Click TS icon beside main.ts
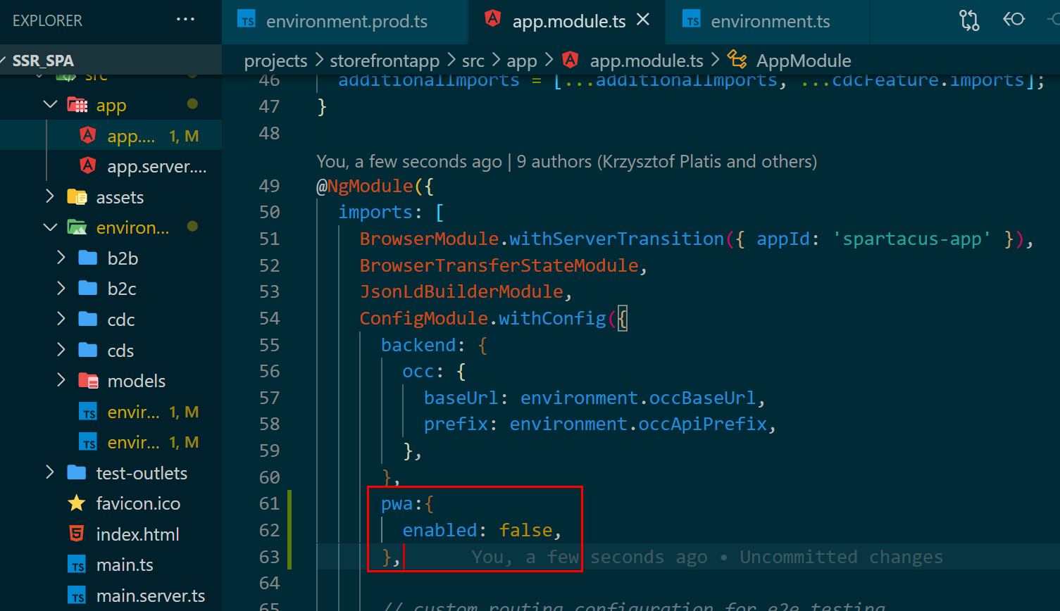 coord(77,565)
